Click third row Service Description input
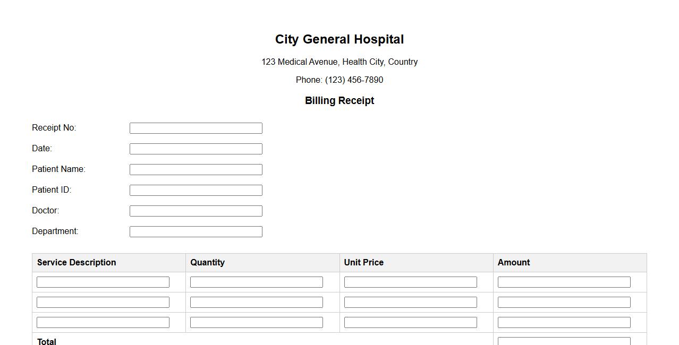The width and height of the screenshot is (679, 345). [x=103, y=323]
